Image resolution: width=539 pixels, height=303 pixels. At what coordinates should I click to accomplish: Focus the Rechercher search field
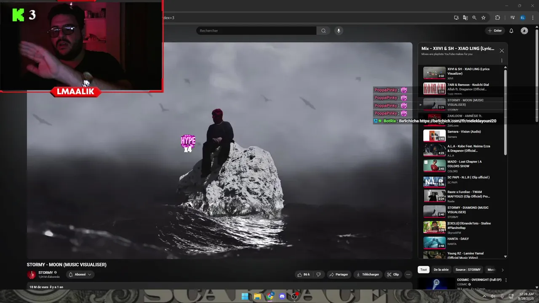tap(256, 31)
